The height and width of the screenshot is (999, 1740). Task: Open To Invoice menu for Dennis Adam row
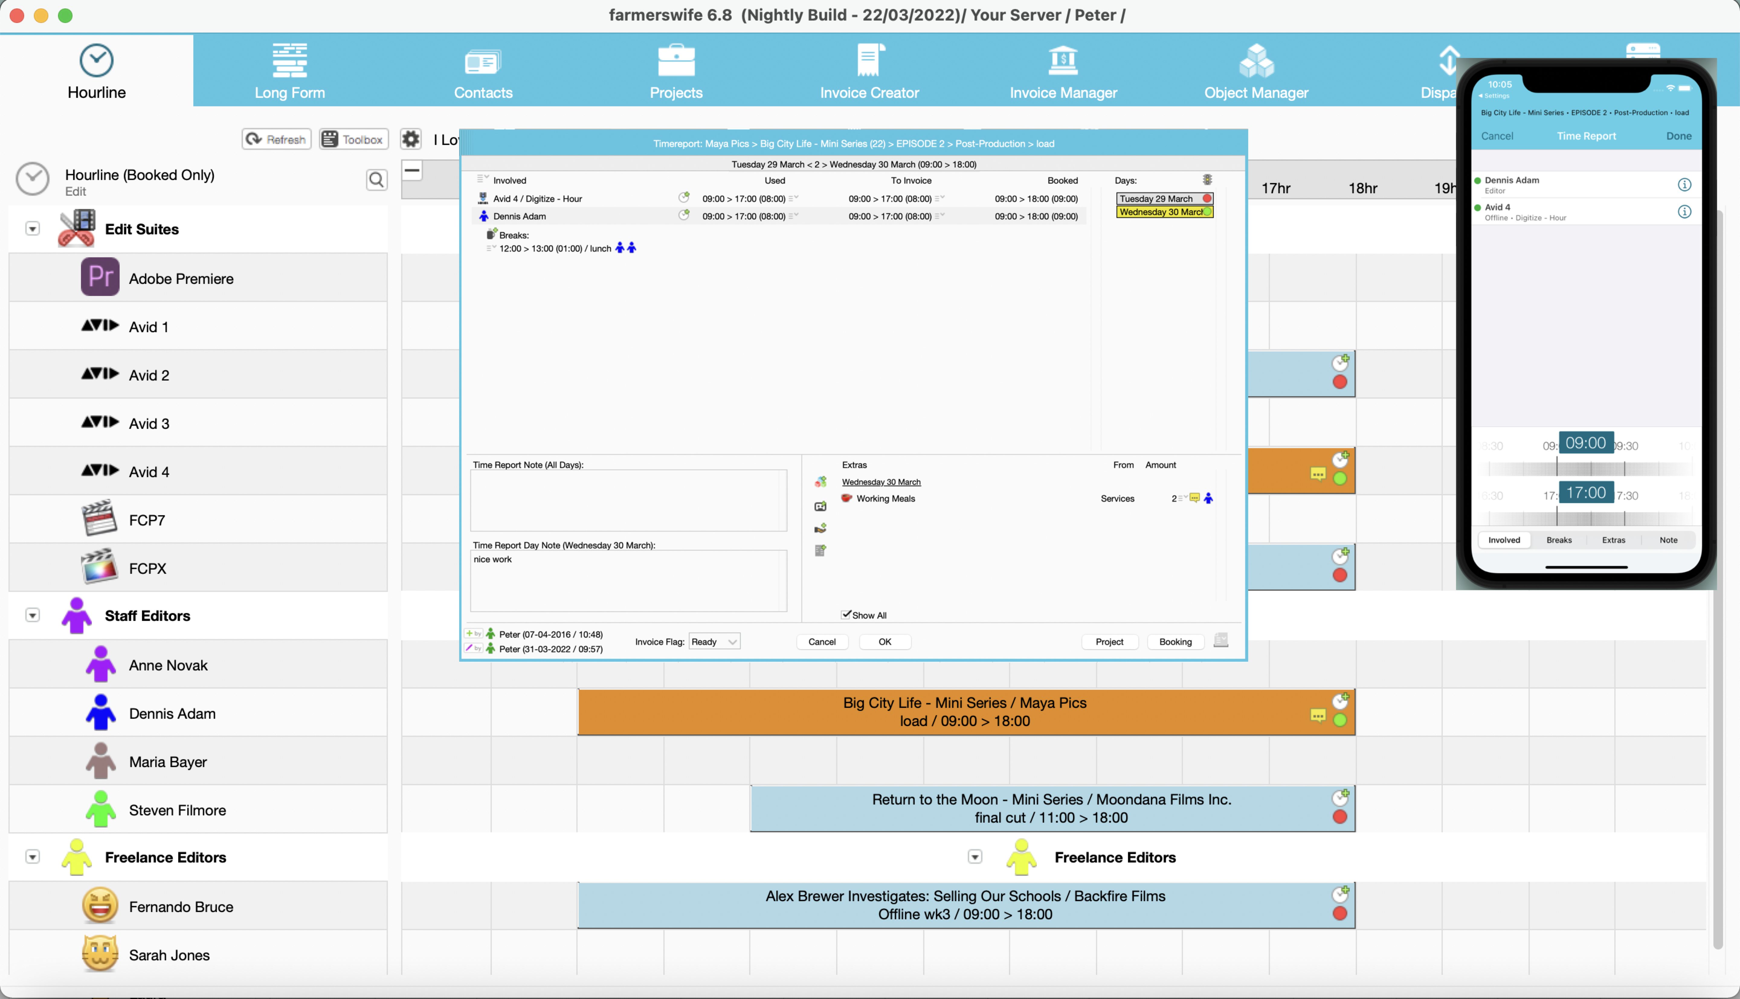[940, 216]
